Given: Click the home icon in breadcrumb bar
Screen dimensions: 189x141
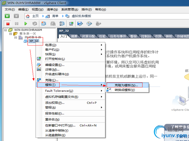Looking at the screenshot, I should 28,16.
